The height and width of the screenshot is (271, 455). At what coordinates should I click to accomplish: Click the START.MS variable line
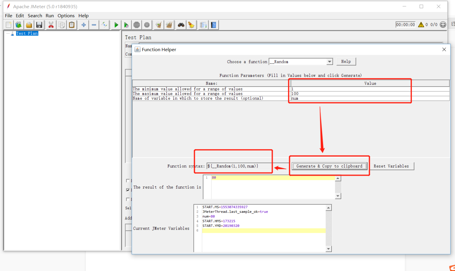[x=225, y=207]
